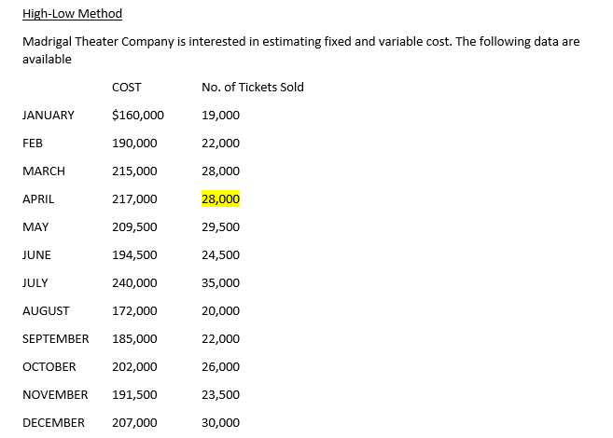Click the DECEMBER row label
The image size is (613, 438).
coord(53,423)
